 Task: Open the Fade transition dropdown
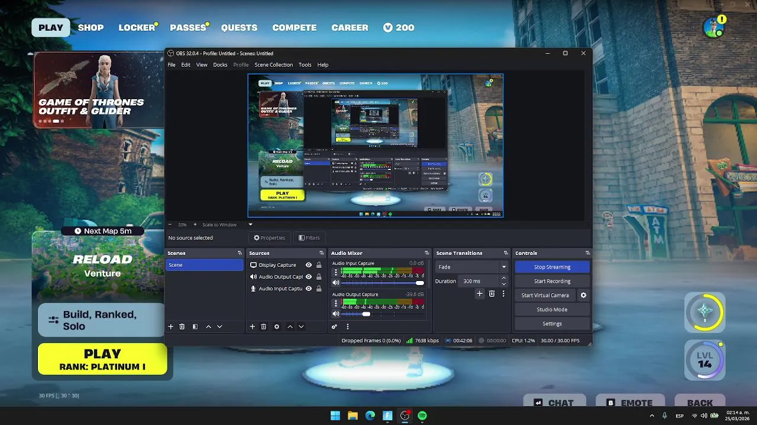(471, 267)
